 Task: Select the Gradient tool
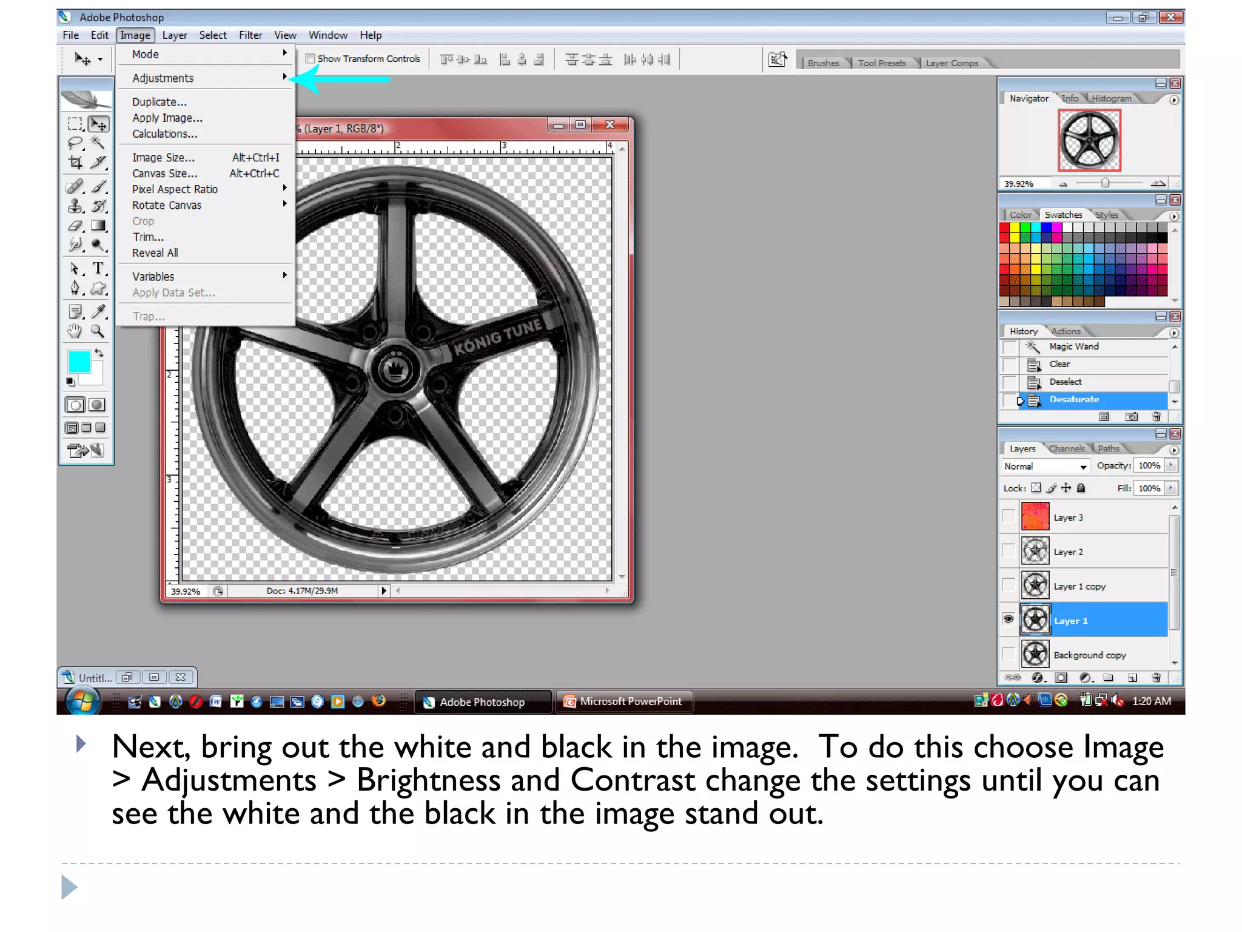[98, 226]
